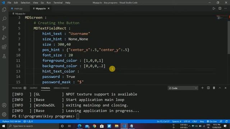Open the Explorer view in activity bar
Viewport: 230px width, 129px height.
click(4, 10)
